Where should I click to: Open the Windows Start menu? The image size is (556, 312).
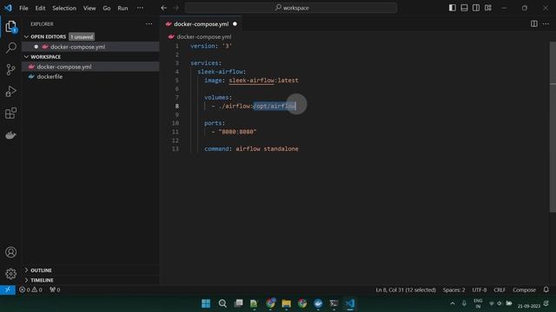(206, 303)
